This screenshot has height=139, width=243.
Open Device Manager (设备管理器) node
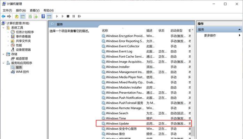[x=23, y=50]
